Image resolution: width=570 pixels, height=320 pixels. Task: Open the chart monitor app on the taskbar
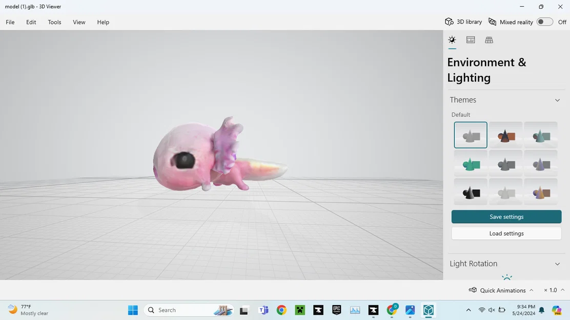click(x=355, y=310)
